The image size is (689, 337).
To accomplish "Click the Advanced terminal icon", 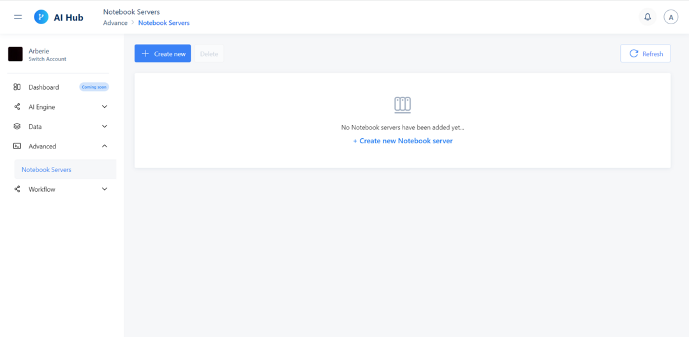I will tap(17, 146).
